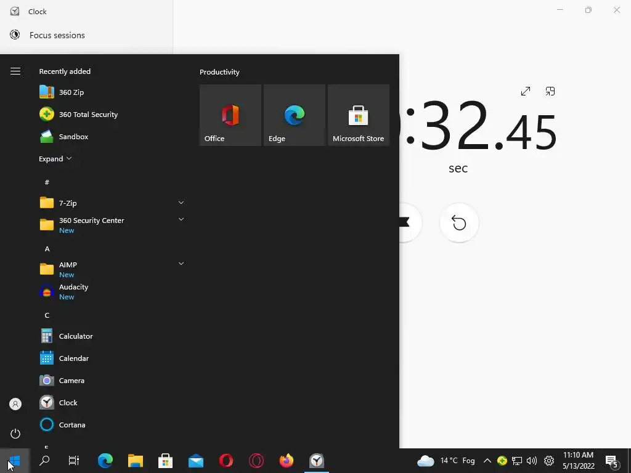Open the Power options button
The width and height of the screenshot is (631, 473).
click(x=15, y=434)
